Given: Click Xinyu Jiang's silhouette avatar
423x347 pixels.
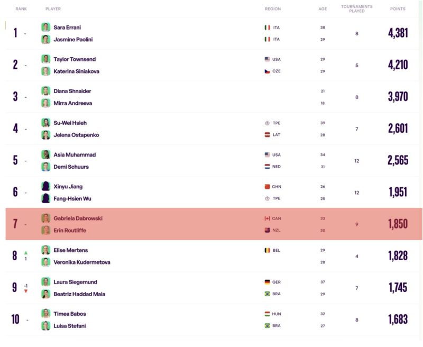Looking at the screenshot, I should (45, 186).
